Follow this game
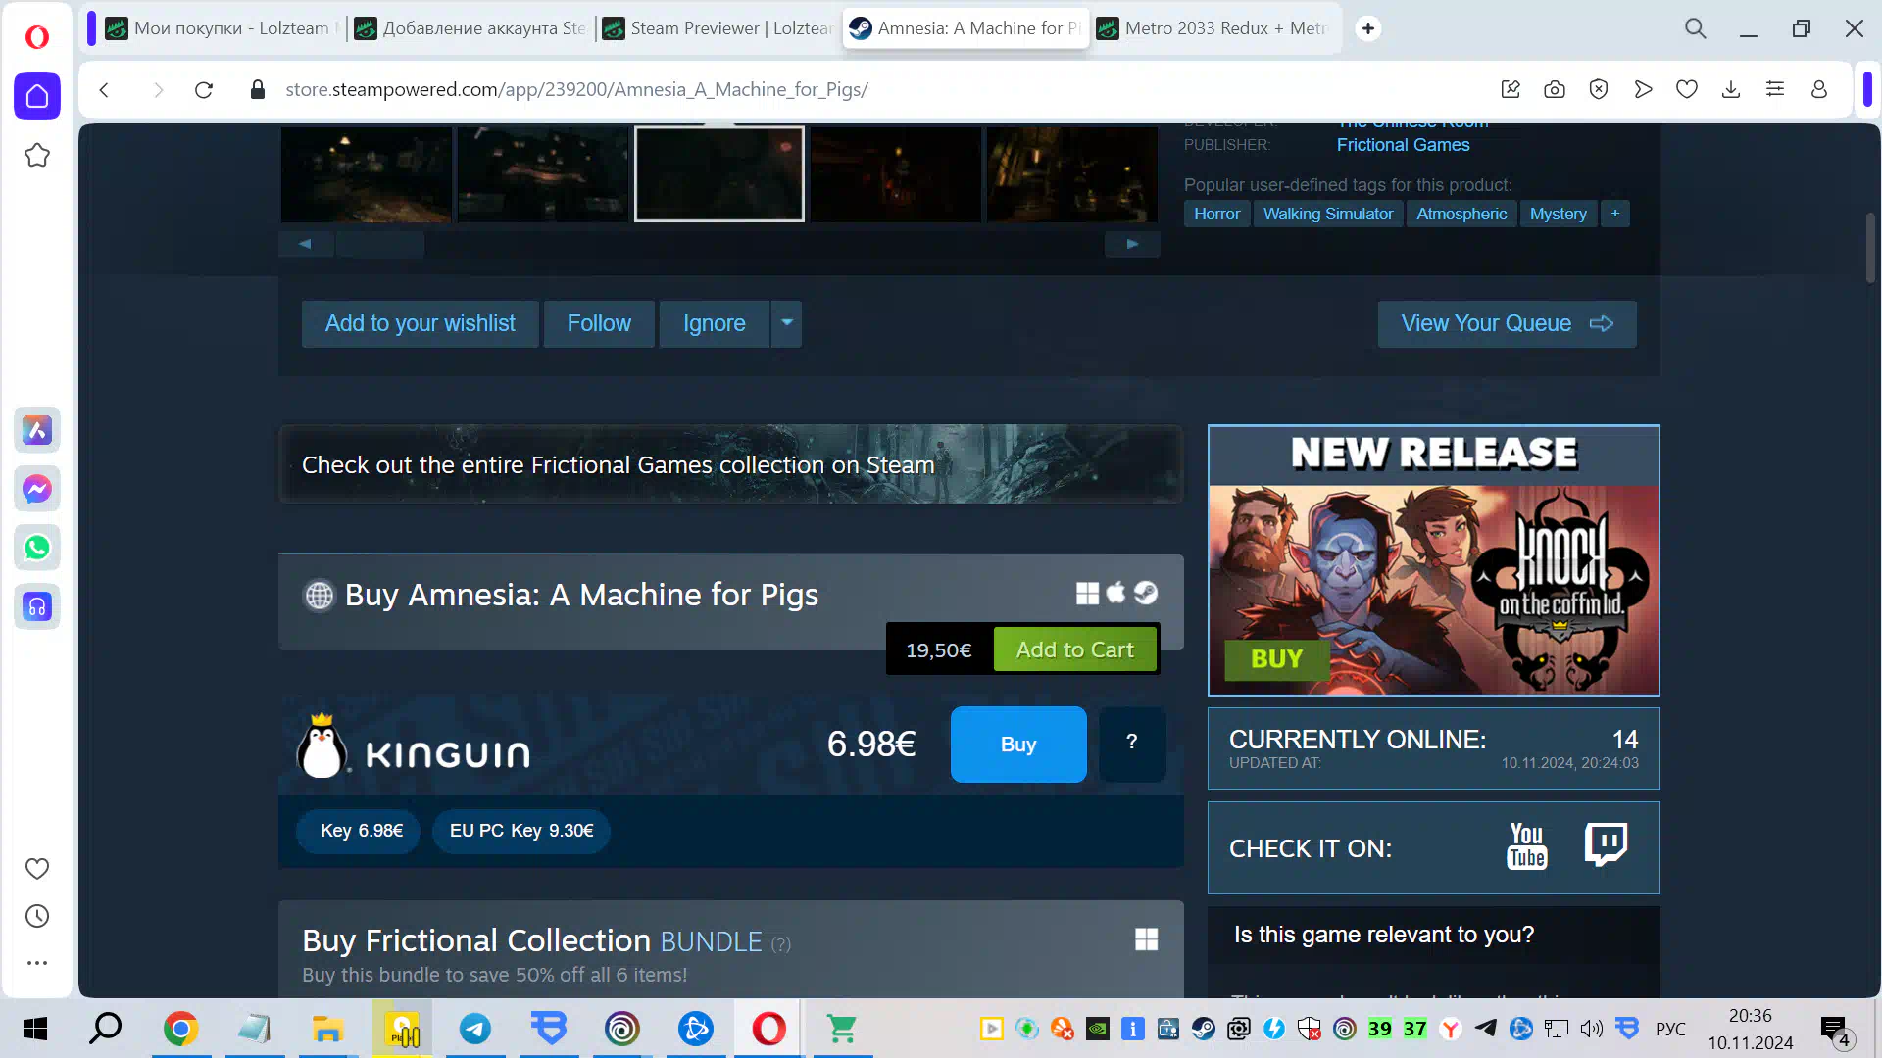Screen dimensions: 1882x1058 pyautogui.click(x=599, y=323)
